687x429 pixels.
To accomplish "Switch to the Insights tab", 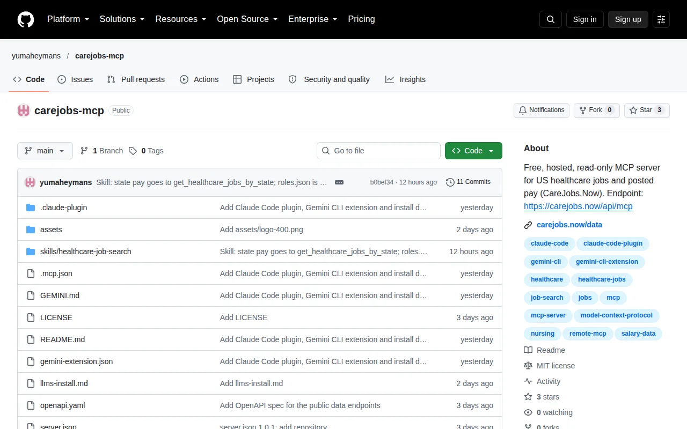I will 405,79.
